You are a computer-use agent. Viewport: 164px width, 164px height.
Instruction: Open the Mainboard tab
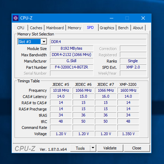click(55, 28)
